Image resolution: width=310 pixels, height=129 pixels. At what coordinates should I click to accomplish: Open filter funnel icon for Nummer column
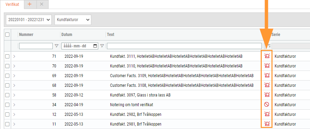57,46
